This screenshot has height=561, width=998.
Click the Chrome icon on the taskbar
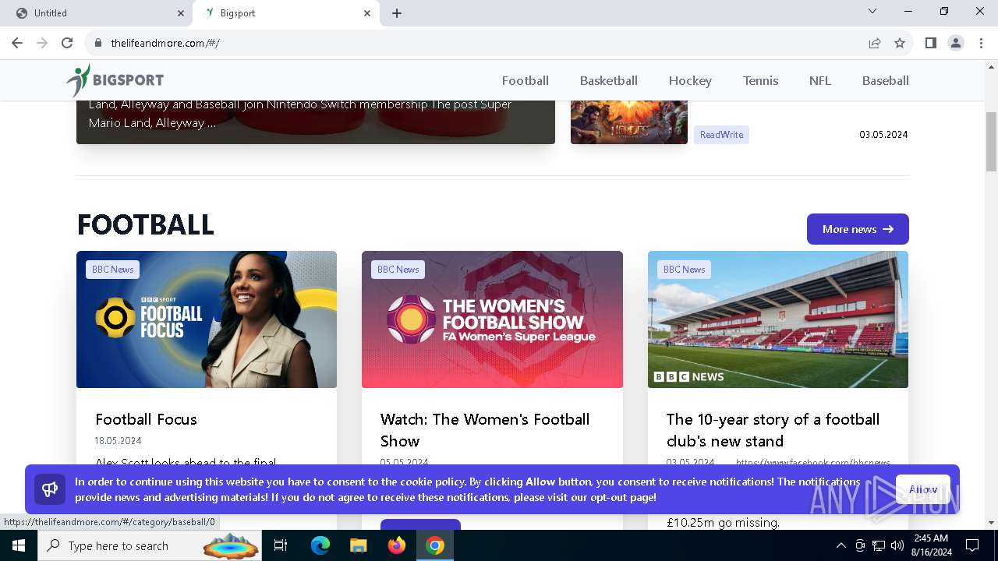pyautogui.click(x=435, y=545)
